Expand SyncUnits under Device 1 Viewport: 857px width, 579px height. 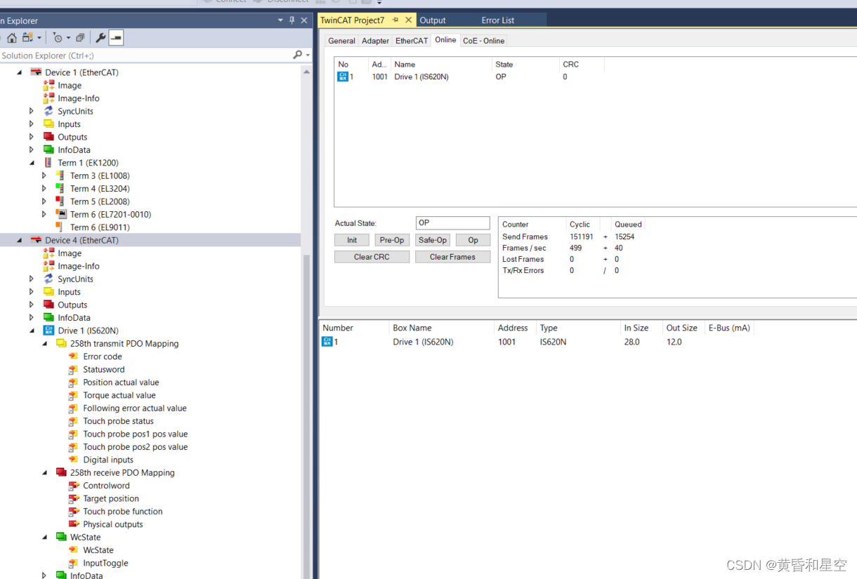point(31,111)
